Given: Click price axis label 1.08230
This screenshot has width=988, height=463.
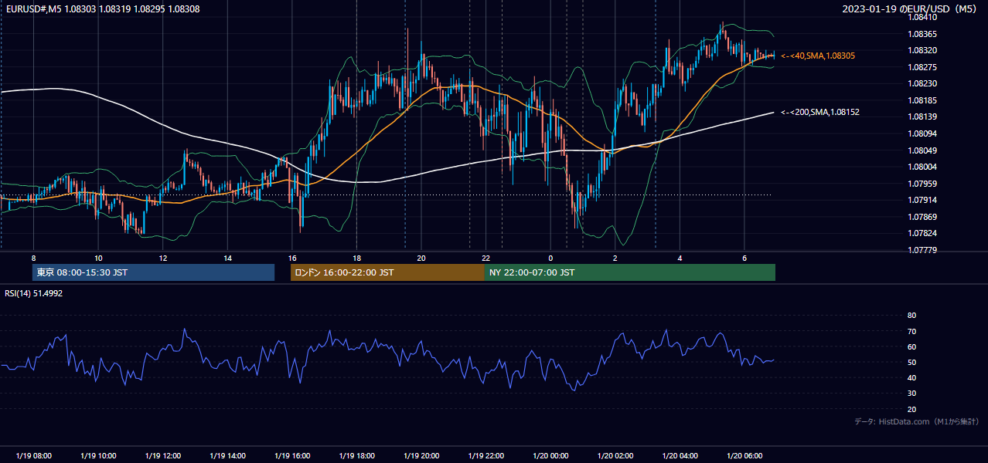Looking at the screenshot, I should click(x=922, y=83).
